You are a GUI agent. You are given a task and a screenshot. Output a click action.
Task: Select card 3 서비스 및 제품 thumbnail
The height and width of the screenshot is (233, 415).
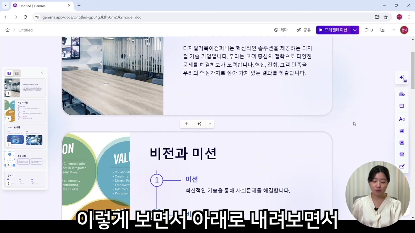pos(25,136)
